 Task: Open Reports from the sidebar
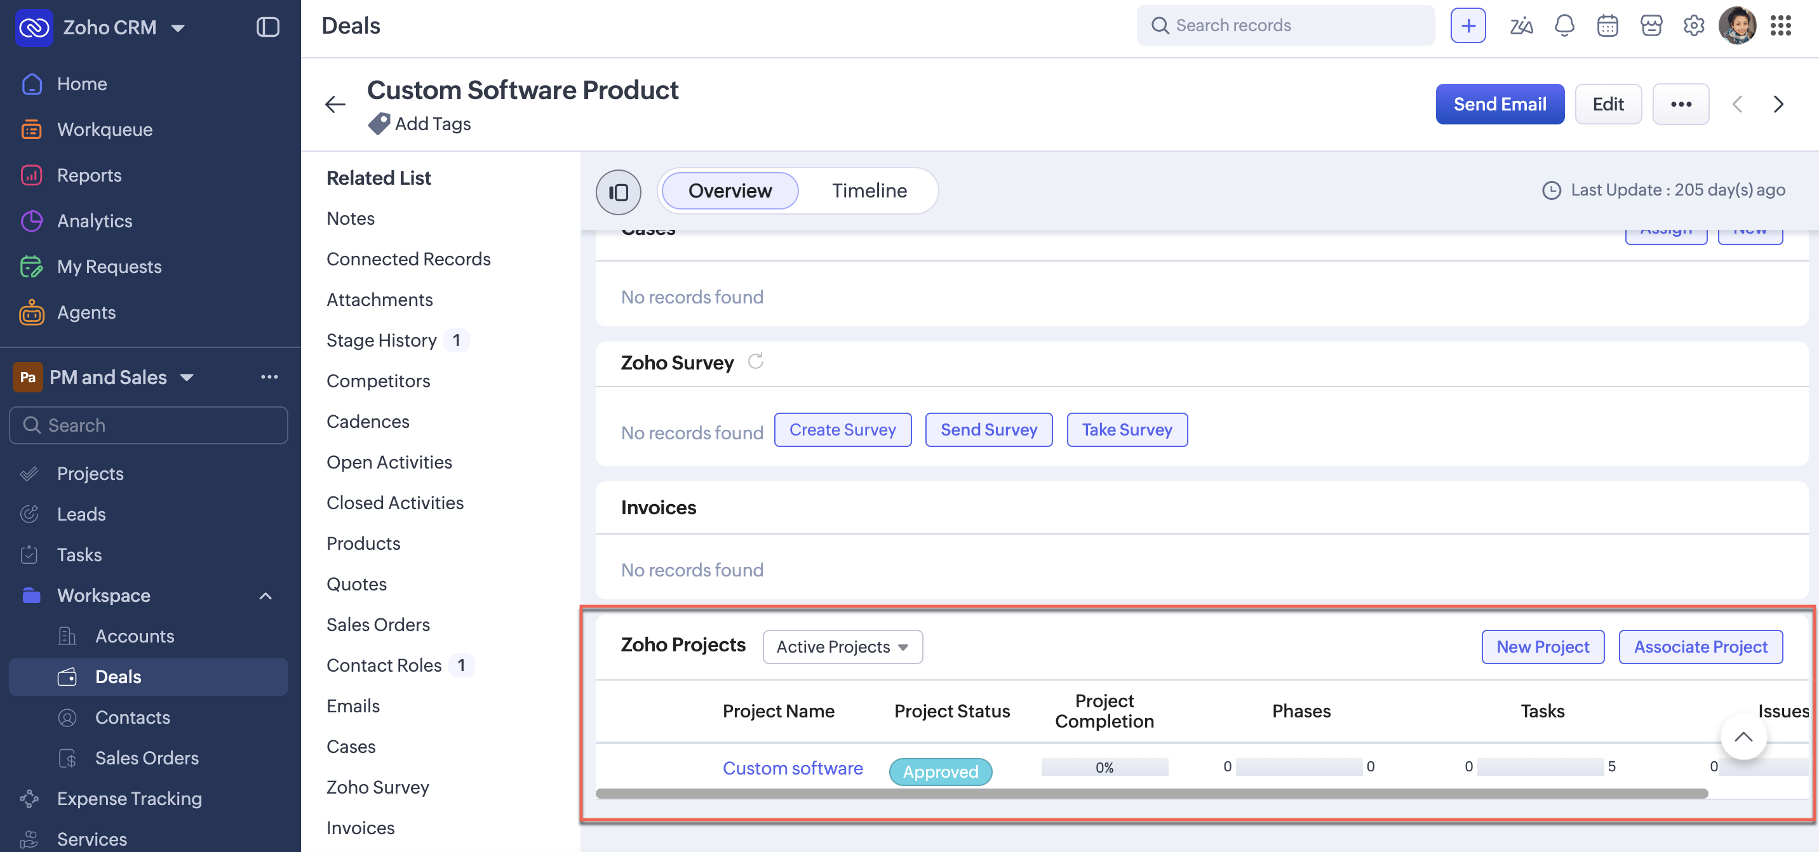click(x=89, y=176)
